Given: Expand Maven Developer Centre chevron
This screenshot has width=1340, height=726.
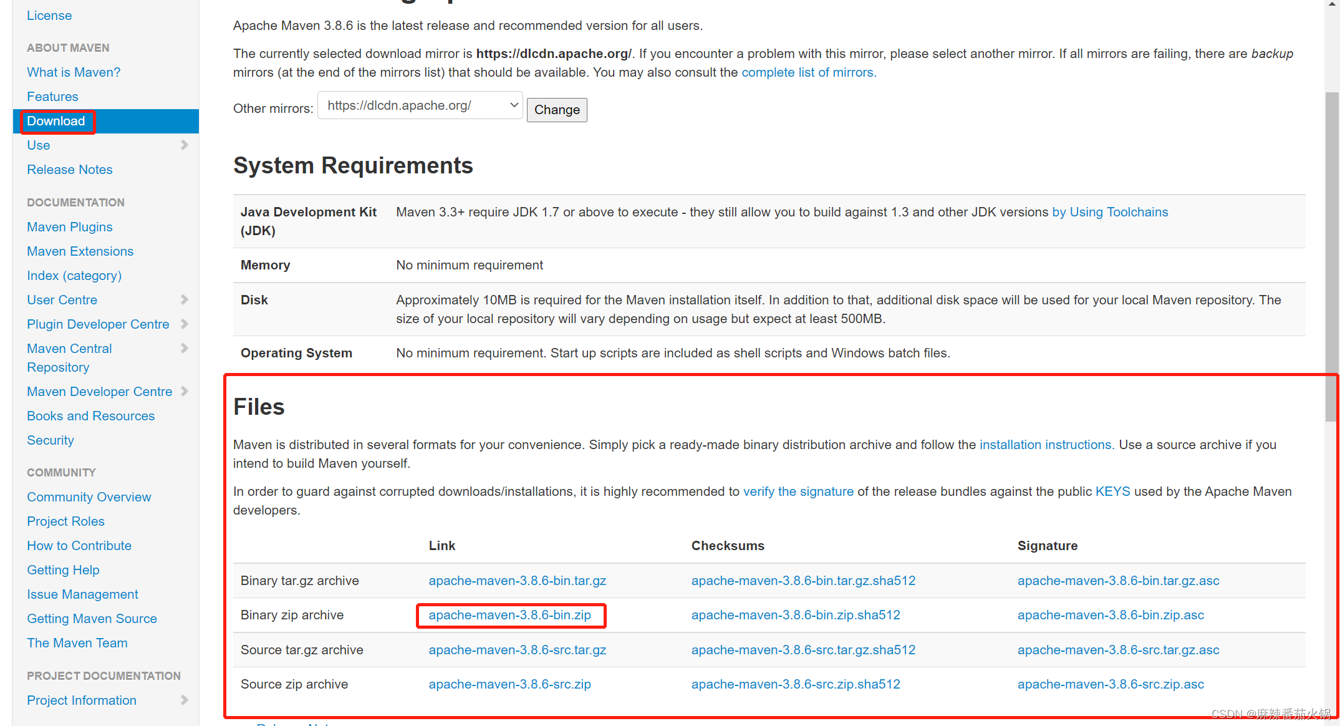Looking at the screenshot, I should [184, 391].
